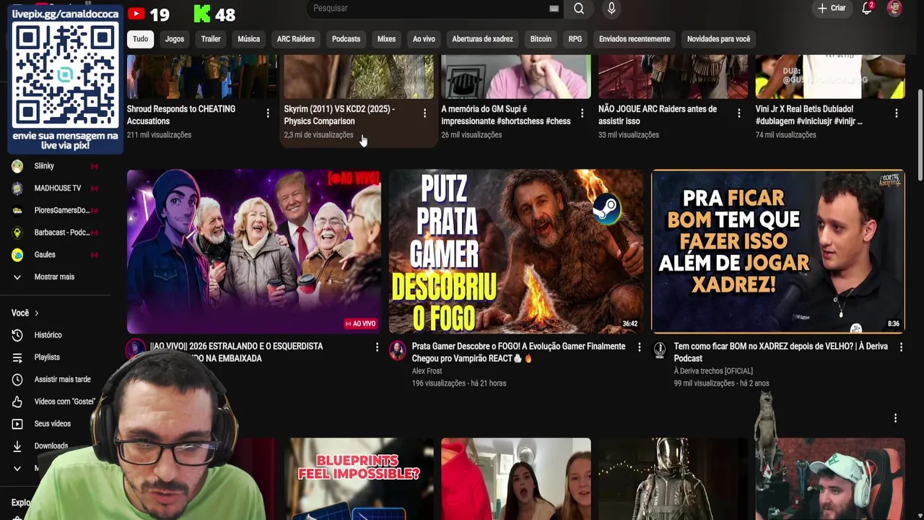
Task: Open options for Tem como ficar BOM no XADREZ video
Action: pyautogui.click(x=901, y=347)
